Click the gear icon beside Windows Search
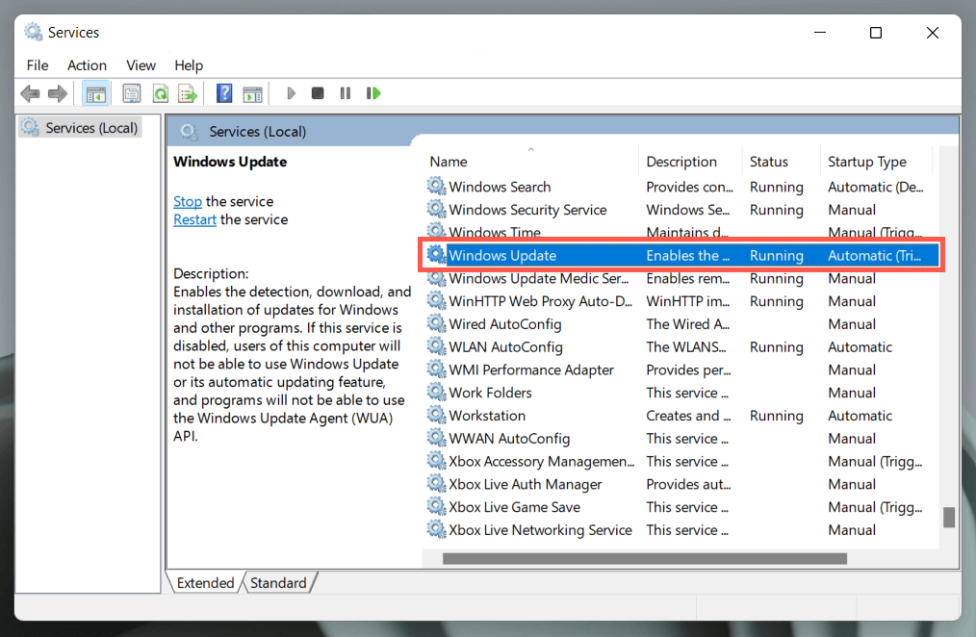The width and height of the screenshot is (976, 637). [x=436, y=186]
